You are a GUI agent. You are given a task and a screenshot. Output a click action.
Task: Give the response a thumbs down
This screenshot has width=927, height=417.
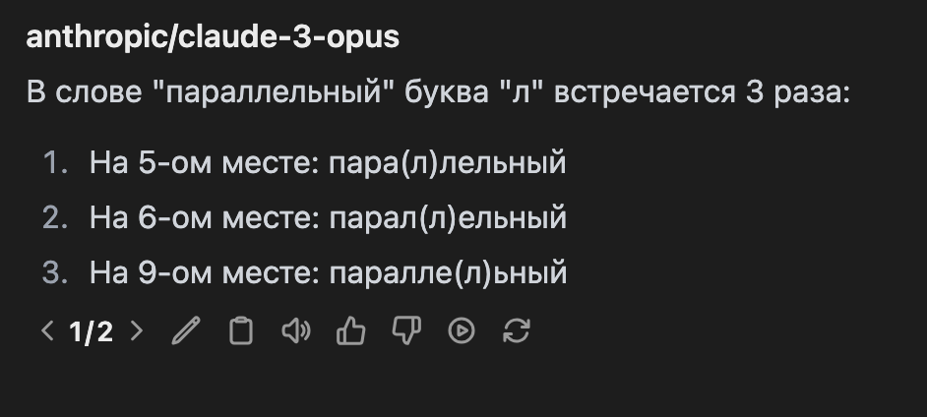coord(406,331)
